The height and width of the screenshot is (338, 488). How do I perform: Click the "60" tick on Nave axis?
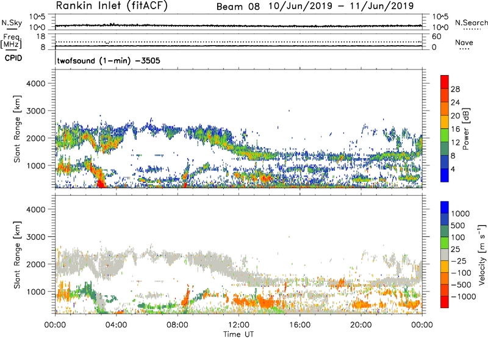[x=437, y=37]
